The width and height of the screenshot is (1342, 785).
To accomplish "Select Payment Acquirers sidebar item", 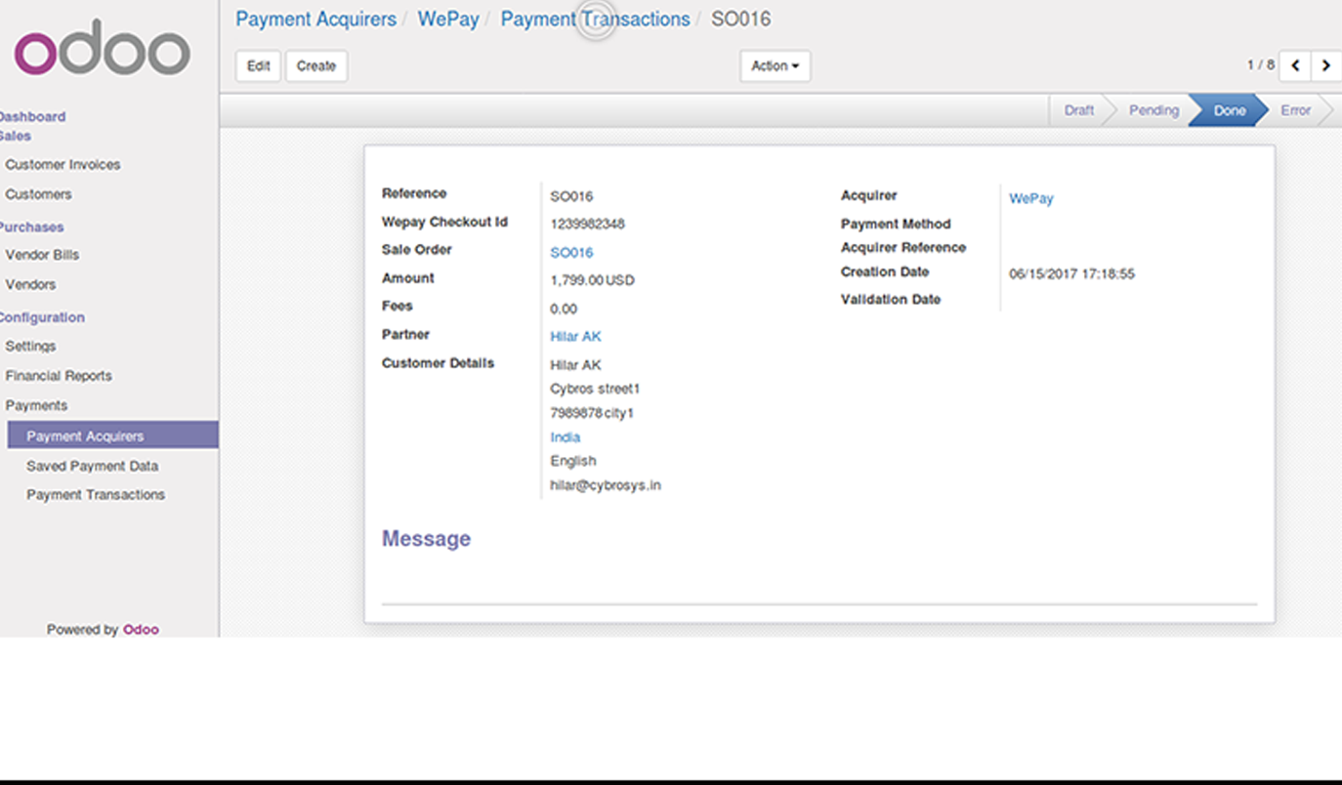I will click(112, 435).
